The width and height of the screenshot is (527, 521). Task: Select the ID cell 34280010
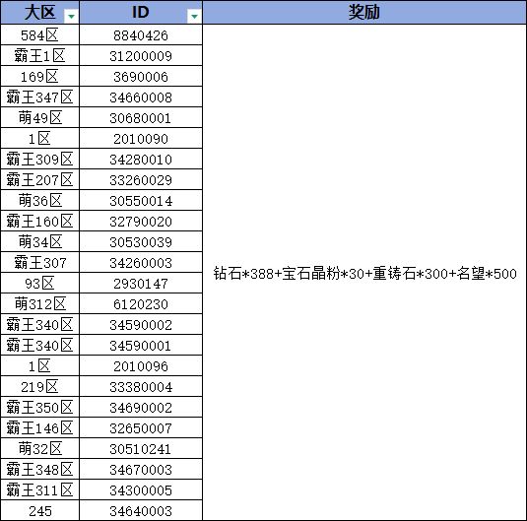[x=141, y=159]
